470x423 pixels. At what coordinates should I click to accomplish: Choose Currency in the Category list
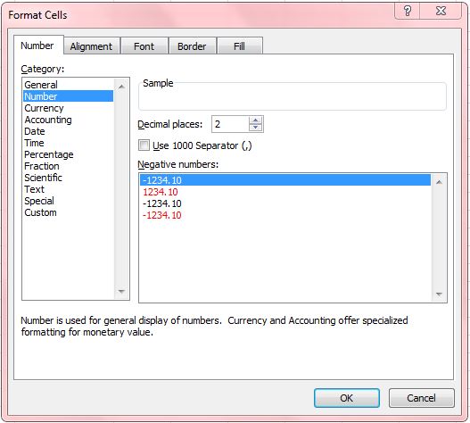(x=44, y=108)
